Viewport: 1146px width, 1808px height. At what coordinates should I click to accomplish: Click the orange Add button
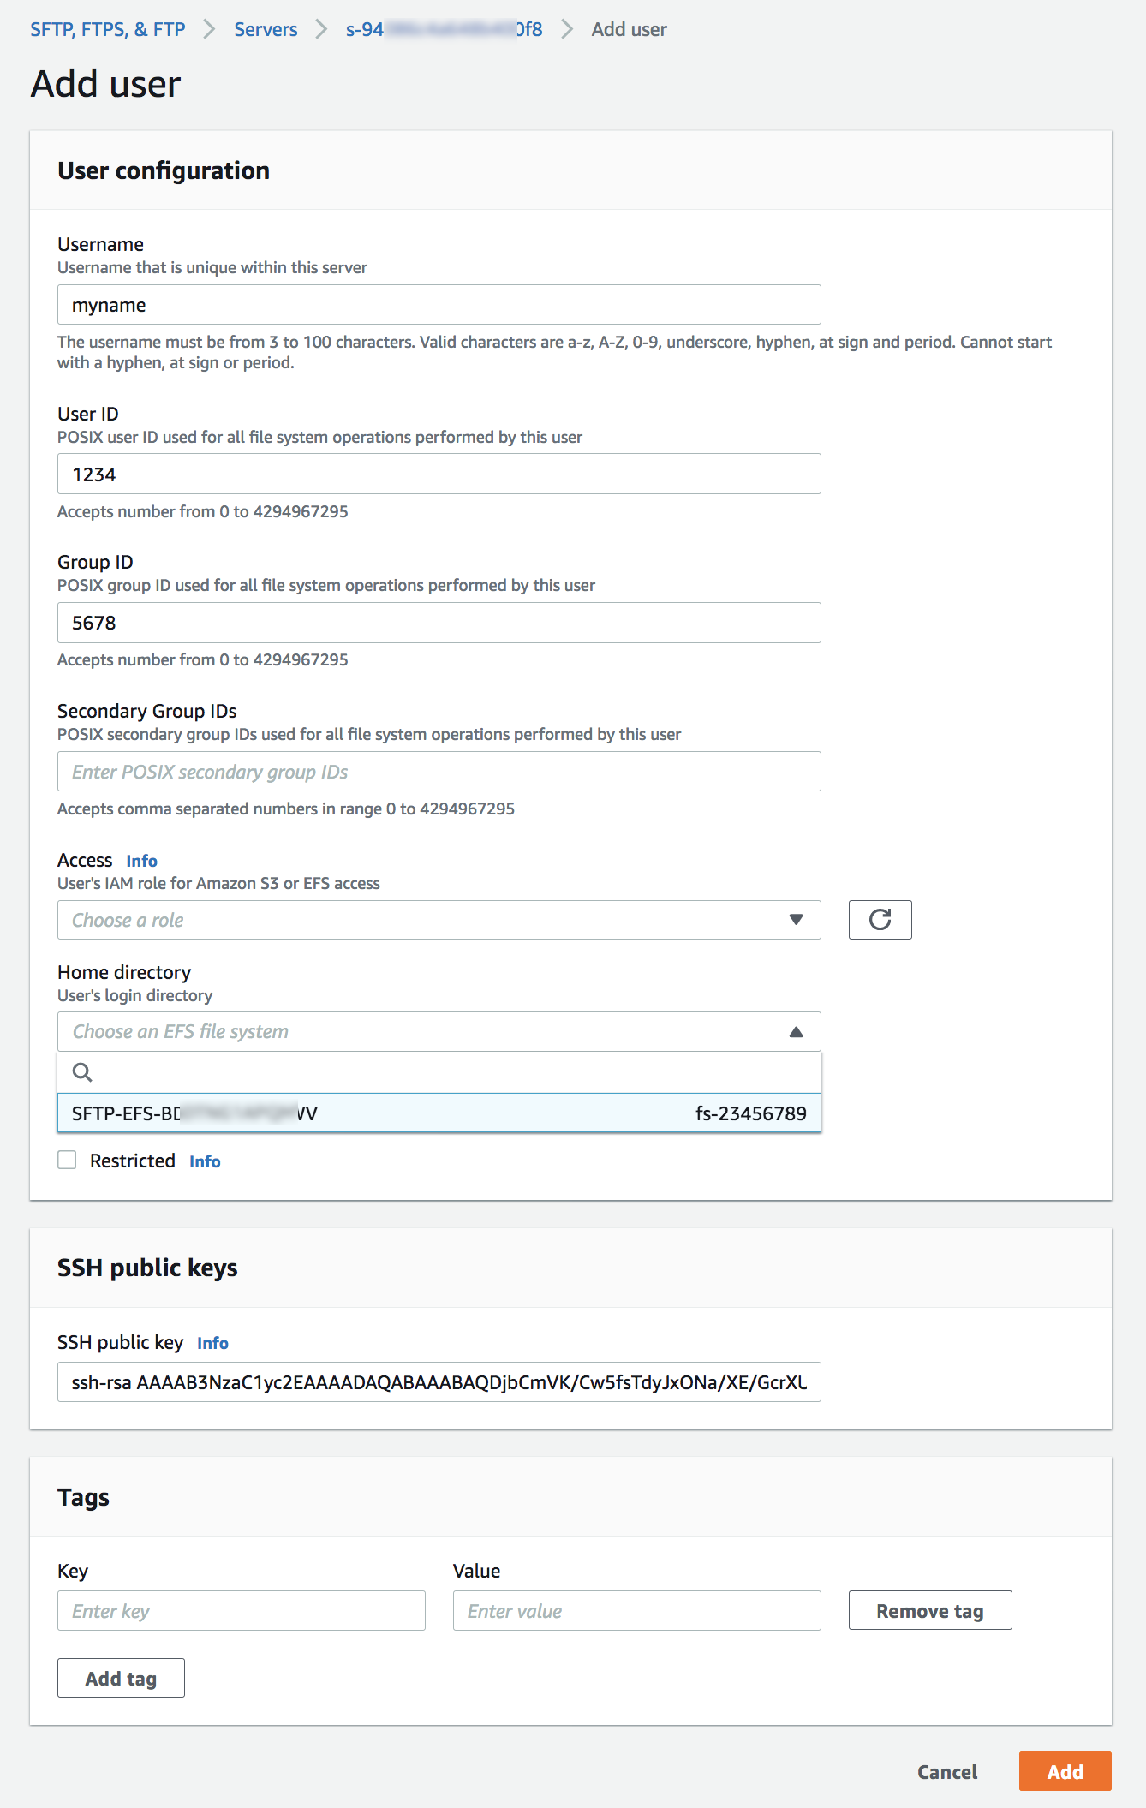tap(1065, 1771)
